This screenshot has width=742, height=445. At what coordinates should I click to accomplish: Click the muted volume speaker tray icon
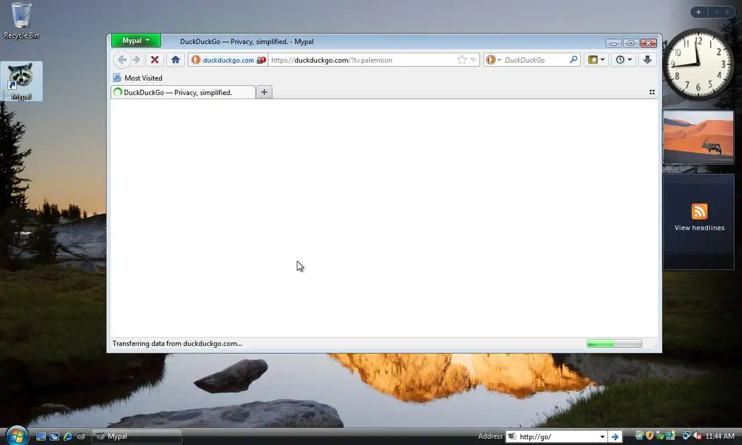(698, 436)
